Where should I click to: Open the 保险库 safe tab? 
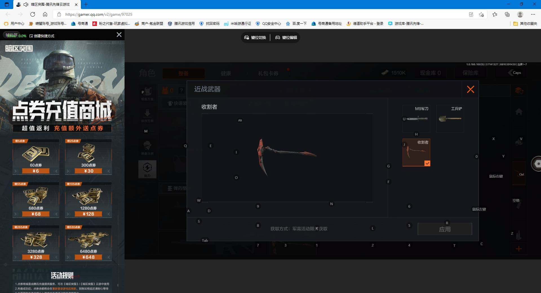pos(471,73)
